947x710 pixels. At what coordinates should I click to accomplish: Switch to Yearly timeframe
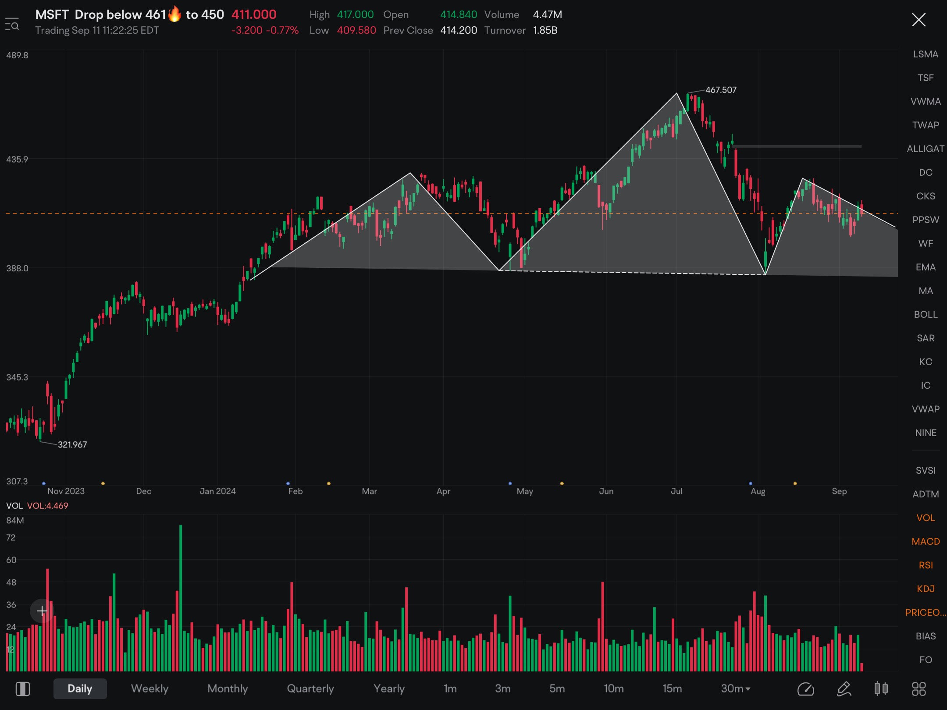click(389, 689)
